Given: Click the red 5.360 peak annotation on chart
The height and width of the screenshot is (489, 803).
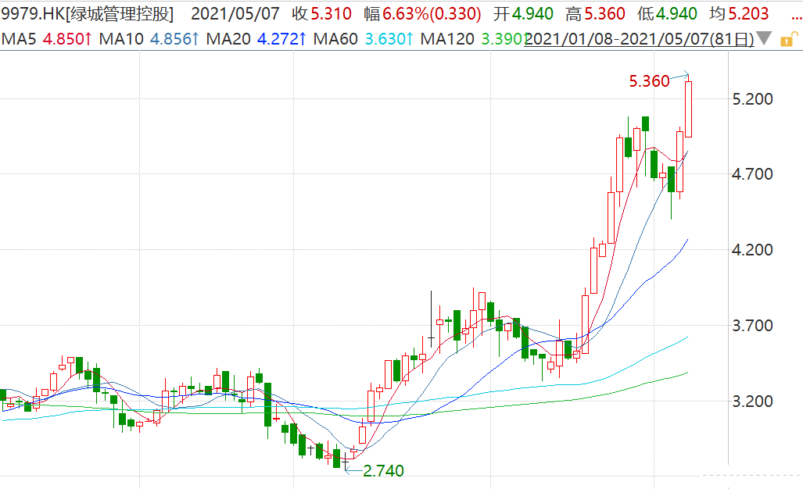Looking at the screenshot, I should pyautogui.click(x=650, y=80).
